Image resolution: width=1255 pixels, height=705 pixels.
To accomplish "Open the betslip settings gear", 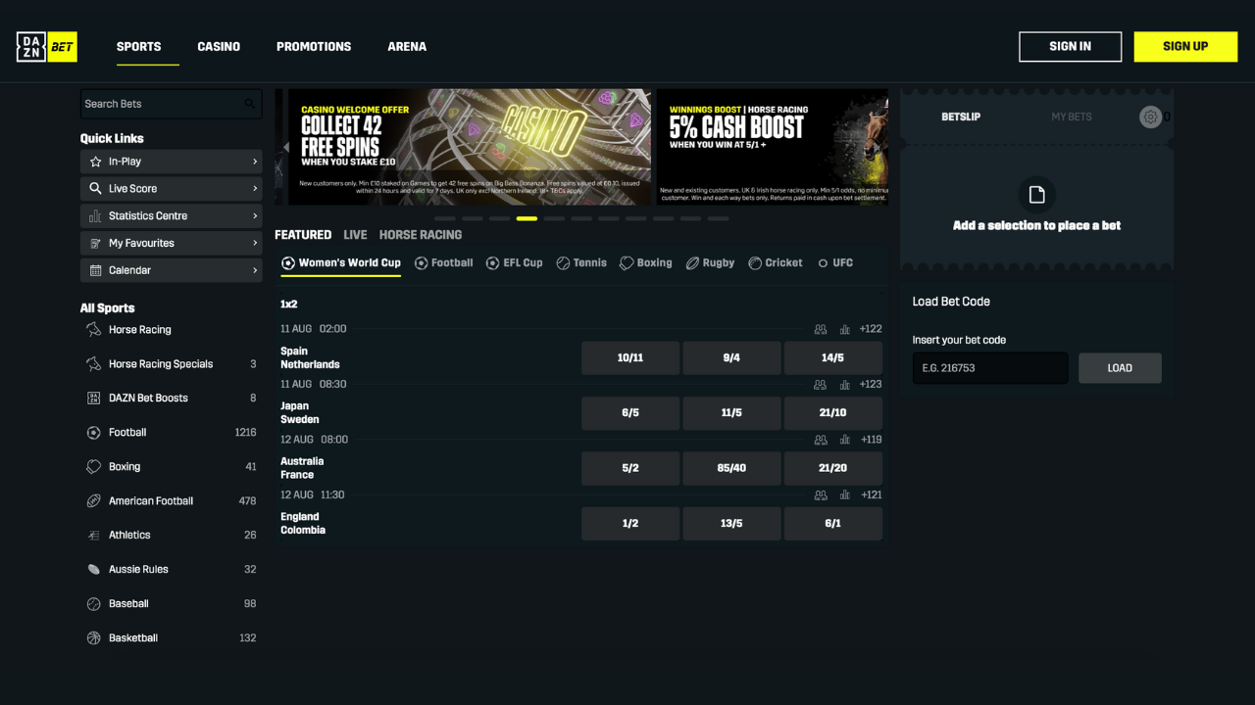I will 1150,117.
